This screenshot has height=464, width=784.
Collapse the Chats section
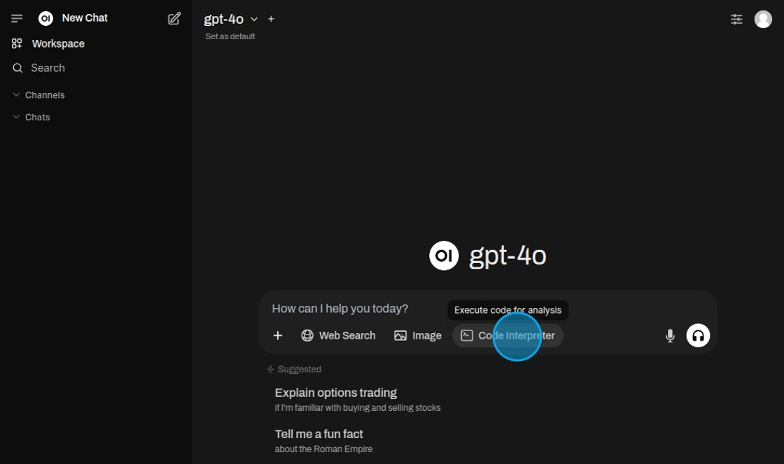pos(37,118)
